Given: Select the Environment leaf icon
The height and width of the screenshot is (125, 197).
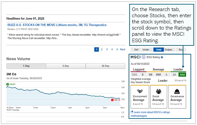Looking at the screenshot, I should click(x=140, y=91).
